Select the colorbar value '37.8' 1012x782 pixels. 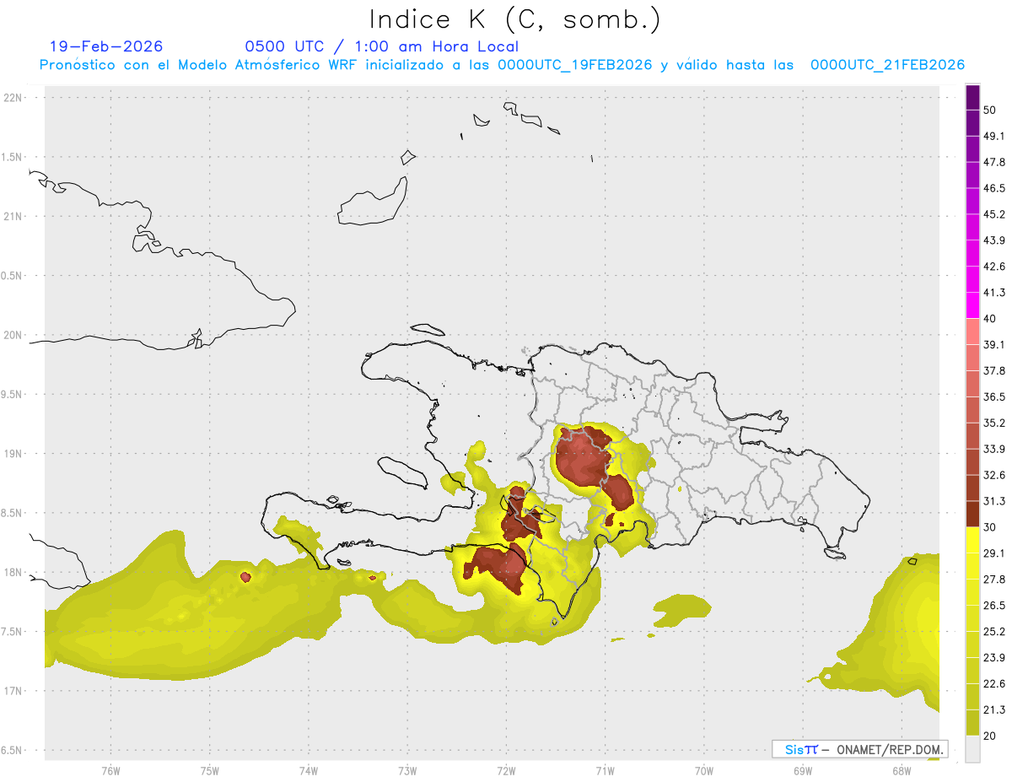pos(994,371)
